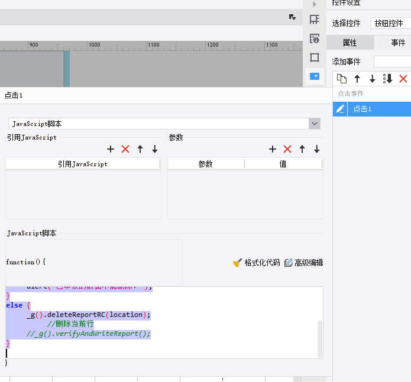Open the 选择控件 combo box
This screenshot has width=411, height=382.
click(391, 23)
